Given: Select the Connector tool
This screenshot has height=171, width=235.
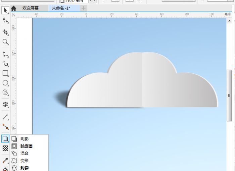Looking at the screenshot, I should pos(5,127).
